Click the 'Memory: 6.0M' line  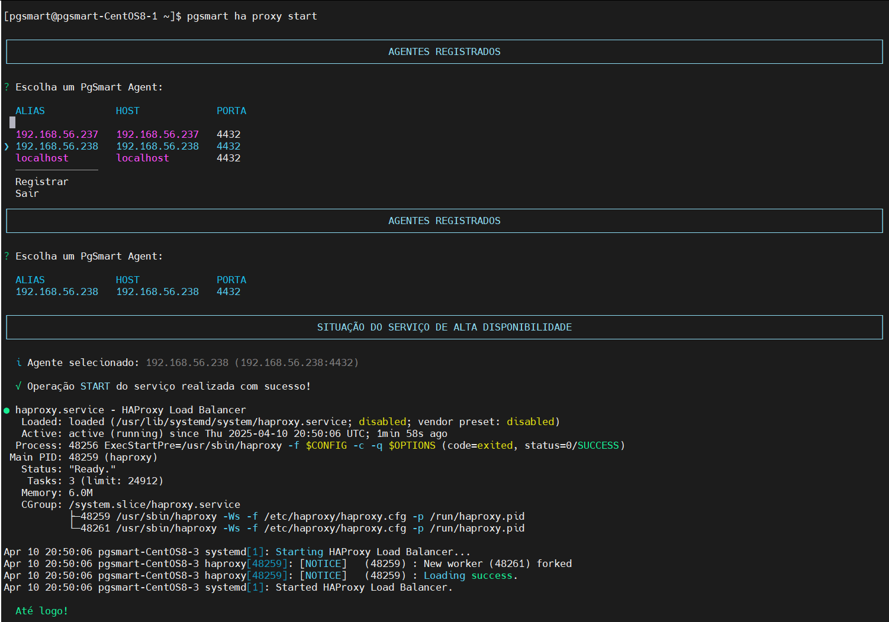click(x=57, y=493)
